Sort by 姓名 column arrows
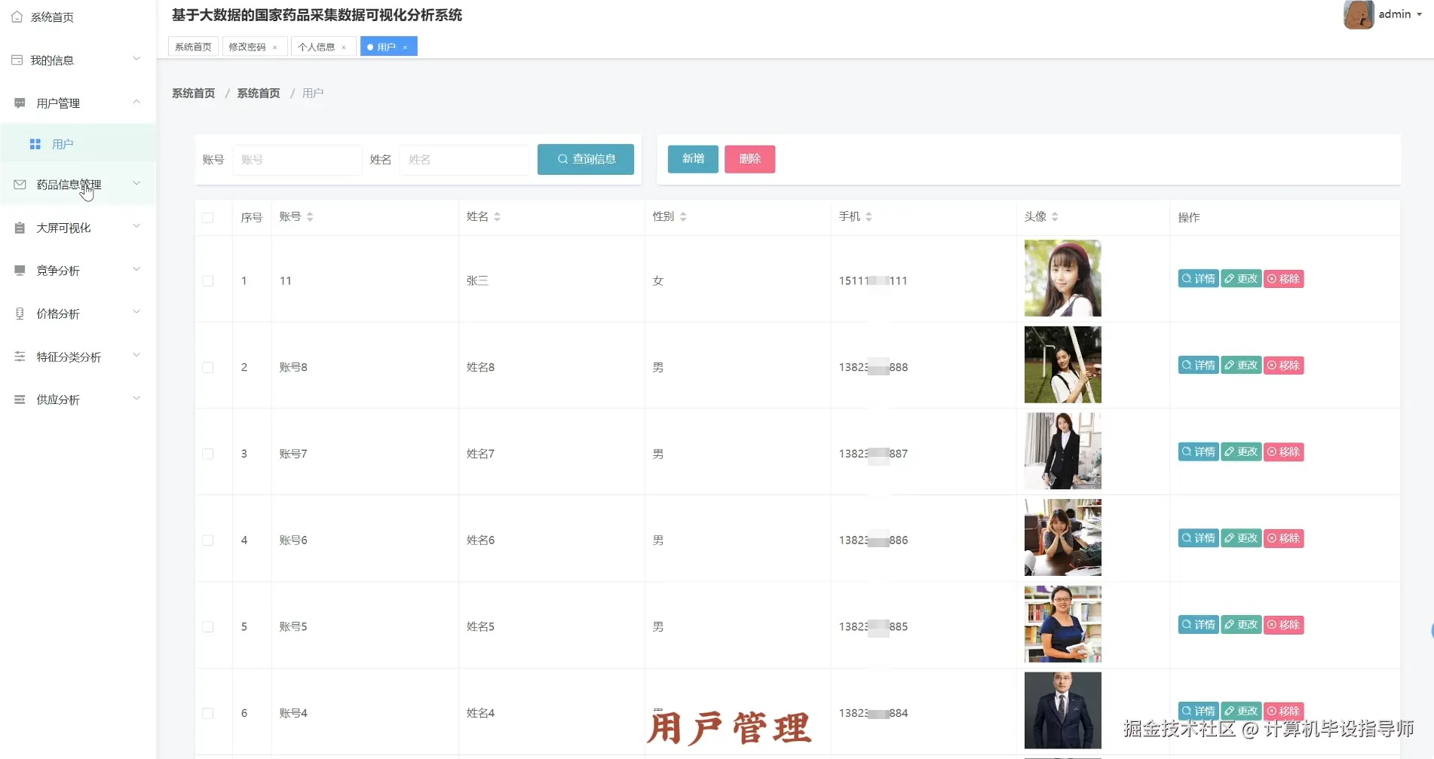The width and height of the screenshot is (1434, 759). tap(498, 217)
